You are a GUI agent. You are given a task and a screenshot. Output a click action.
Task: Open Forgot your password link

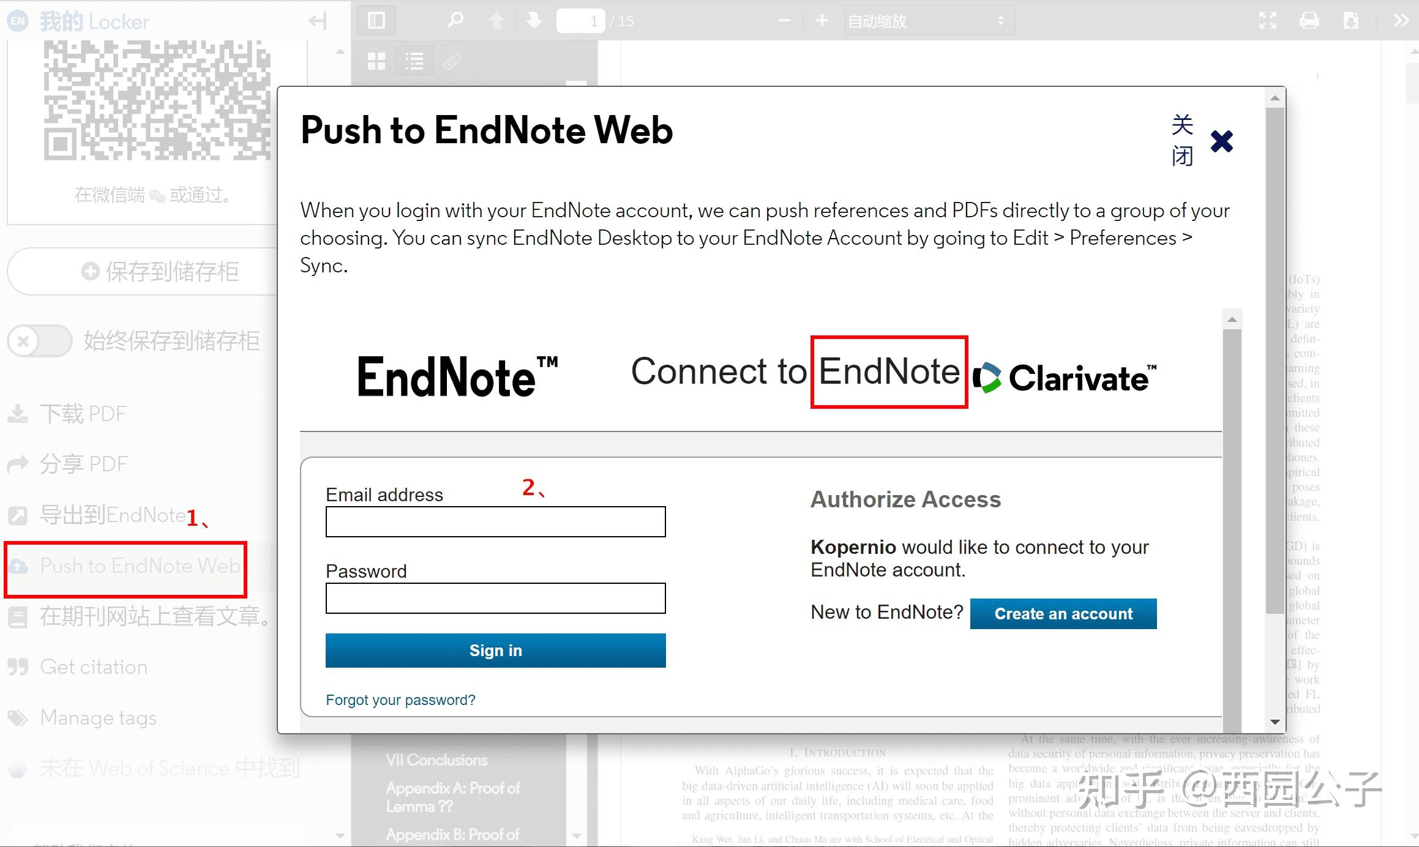coord(400,700)
